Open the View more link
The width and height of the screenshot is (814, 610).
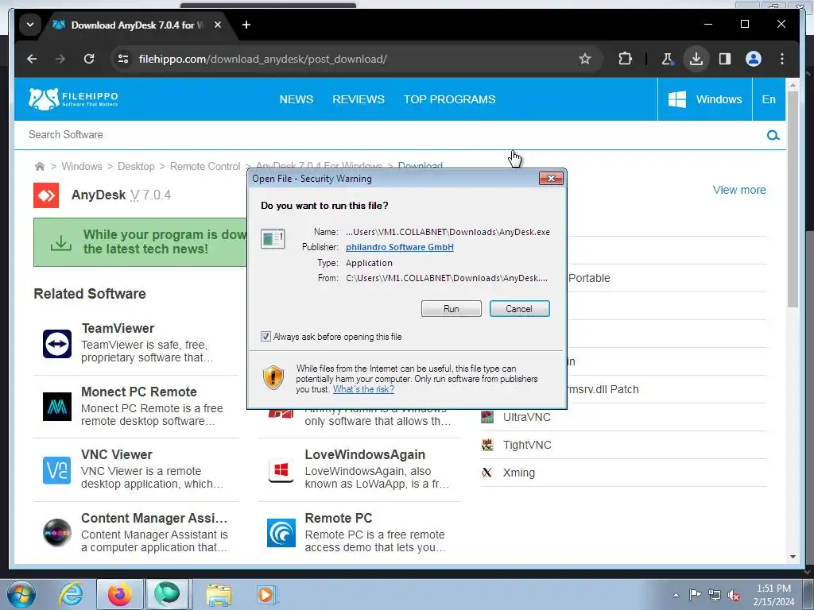click(739, 190)
